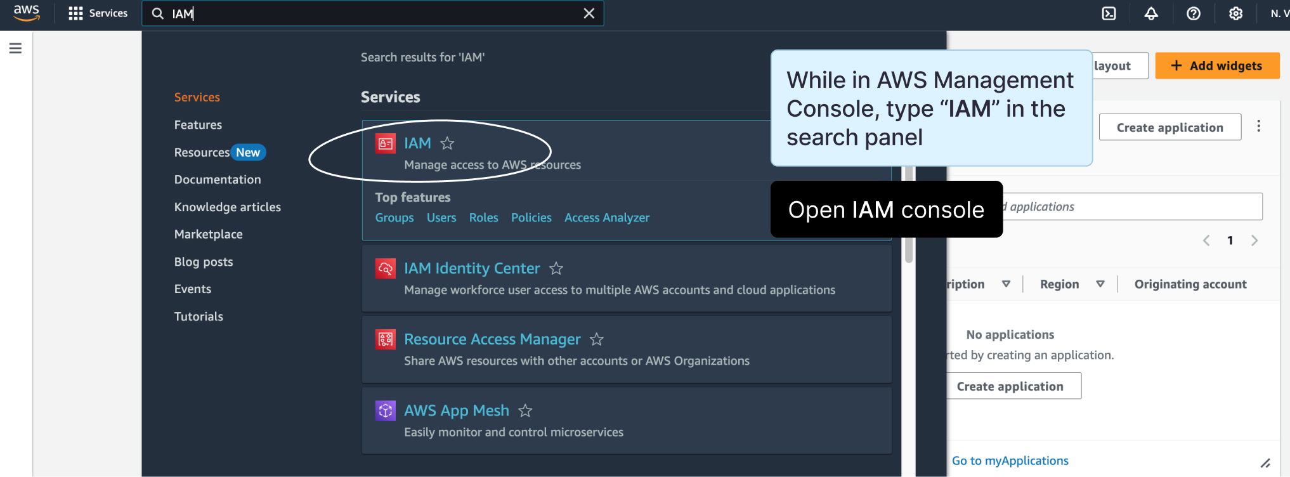Select the Events results category
This screenshot has height=477, width=1290.
tap(193, 289)
